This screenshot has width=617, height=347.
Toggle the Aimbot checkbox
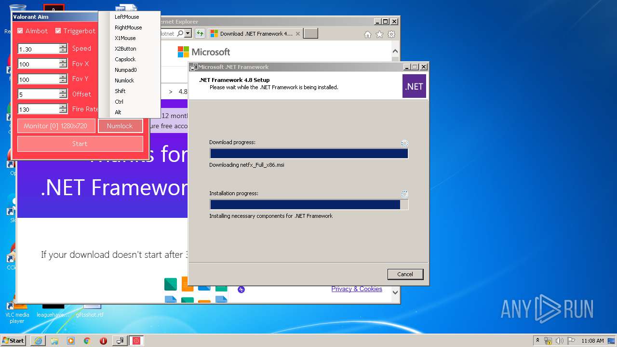coord(20,31)
